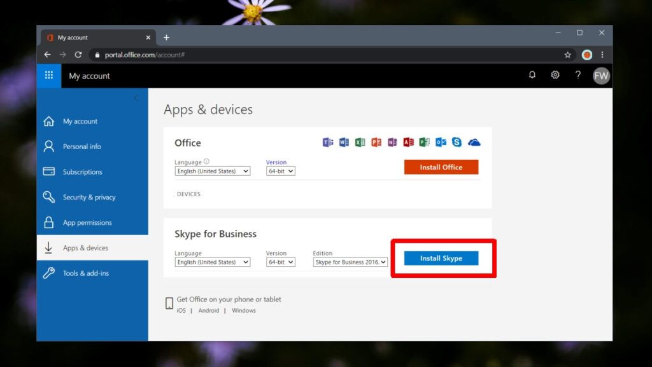Select the Outlook icon
The width and height of the screenshot is (652, 367).
(x=441, y=142)
